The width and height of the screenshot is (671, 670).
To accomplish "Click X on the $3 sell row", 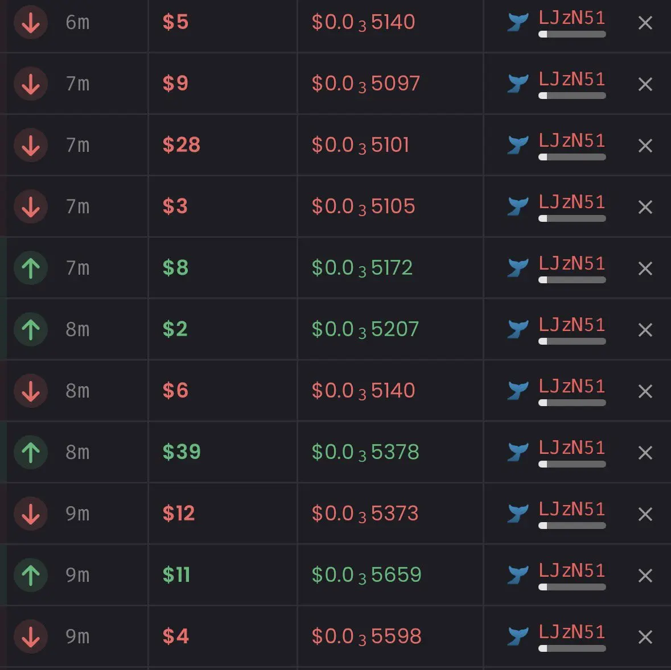I will point(645,207).
